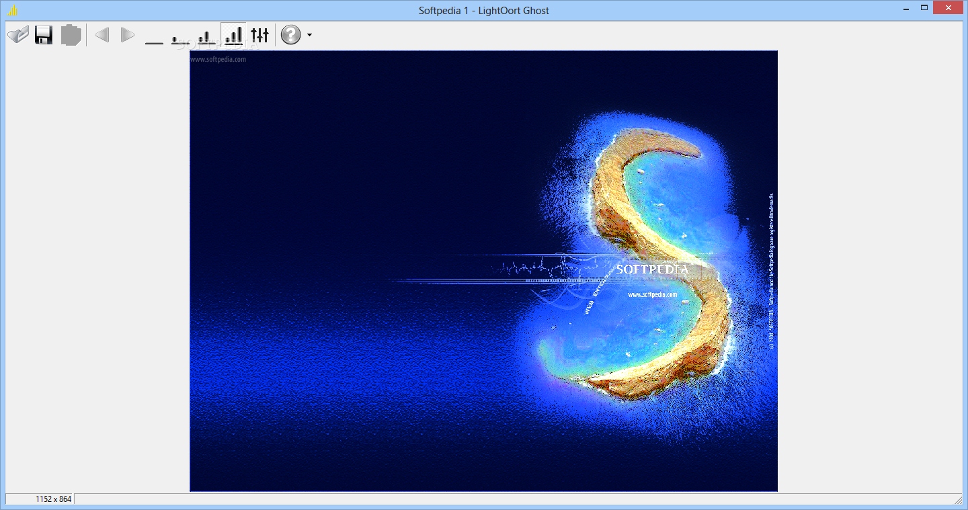Maximize the LightOort Ghost window
This screenshot has height=510, width=968.
pos(924,8)
